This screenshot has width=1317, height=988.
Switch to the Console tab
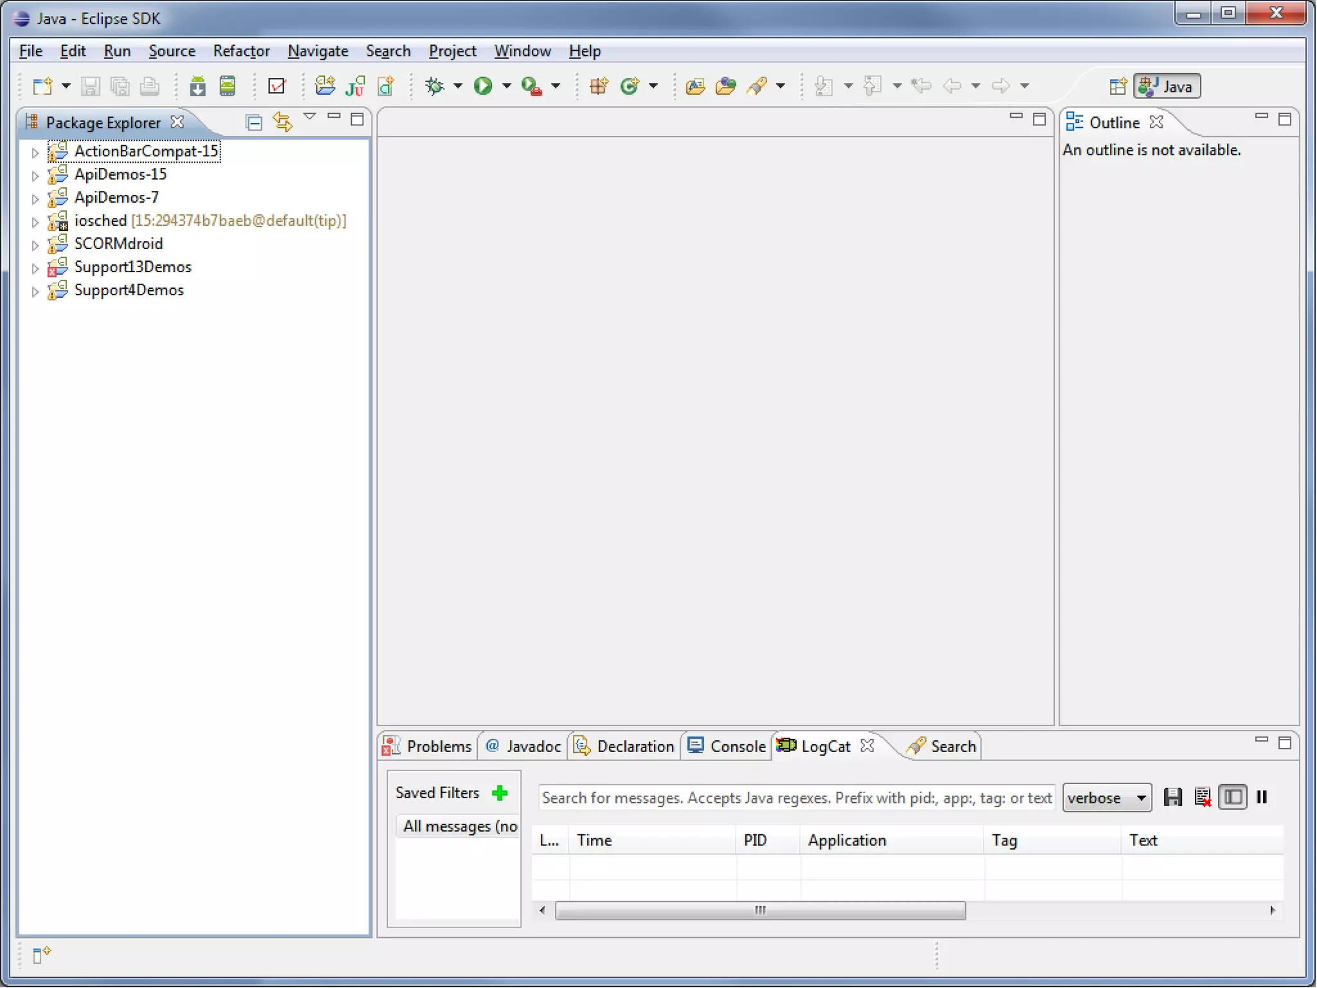coord(727,746)
